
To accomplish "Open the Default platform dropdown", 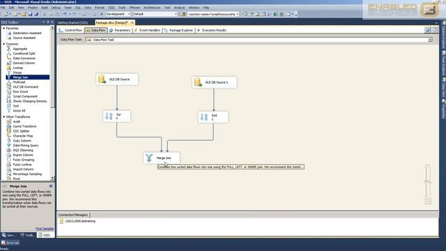I will click(x=176, y=14).
